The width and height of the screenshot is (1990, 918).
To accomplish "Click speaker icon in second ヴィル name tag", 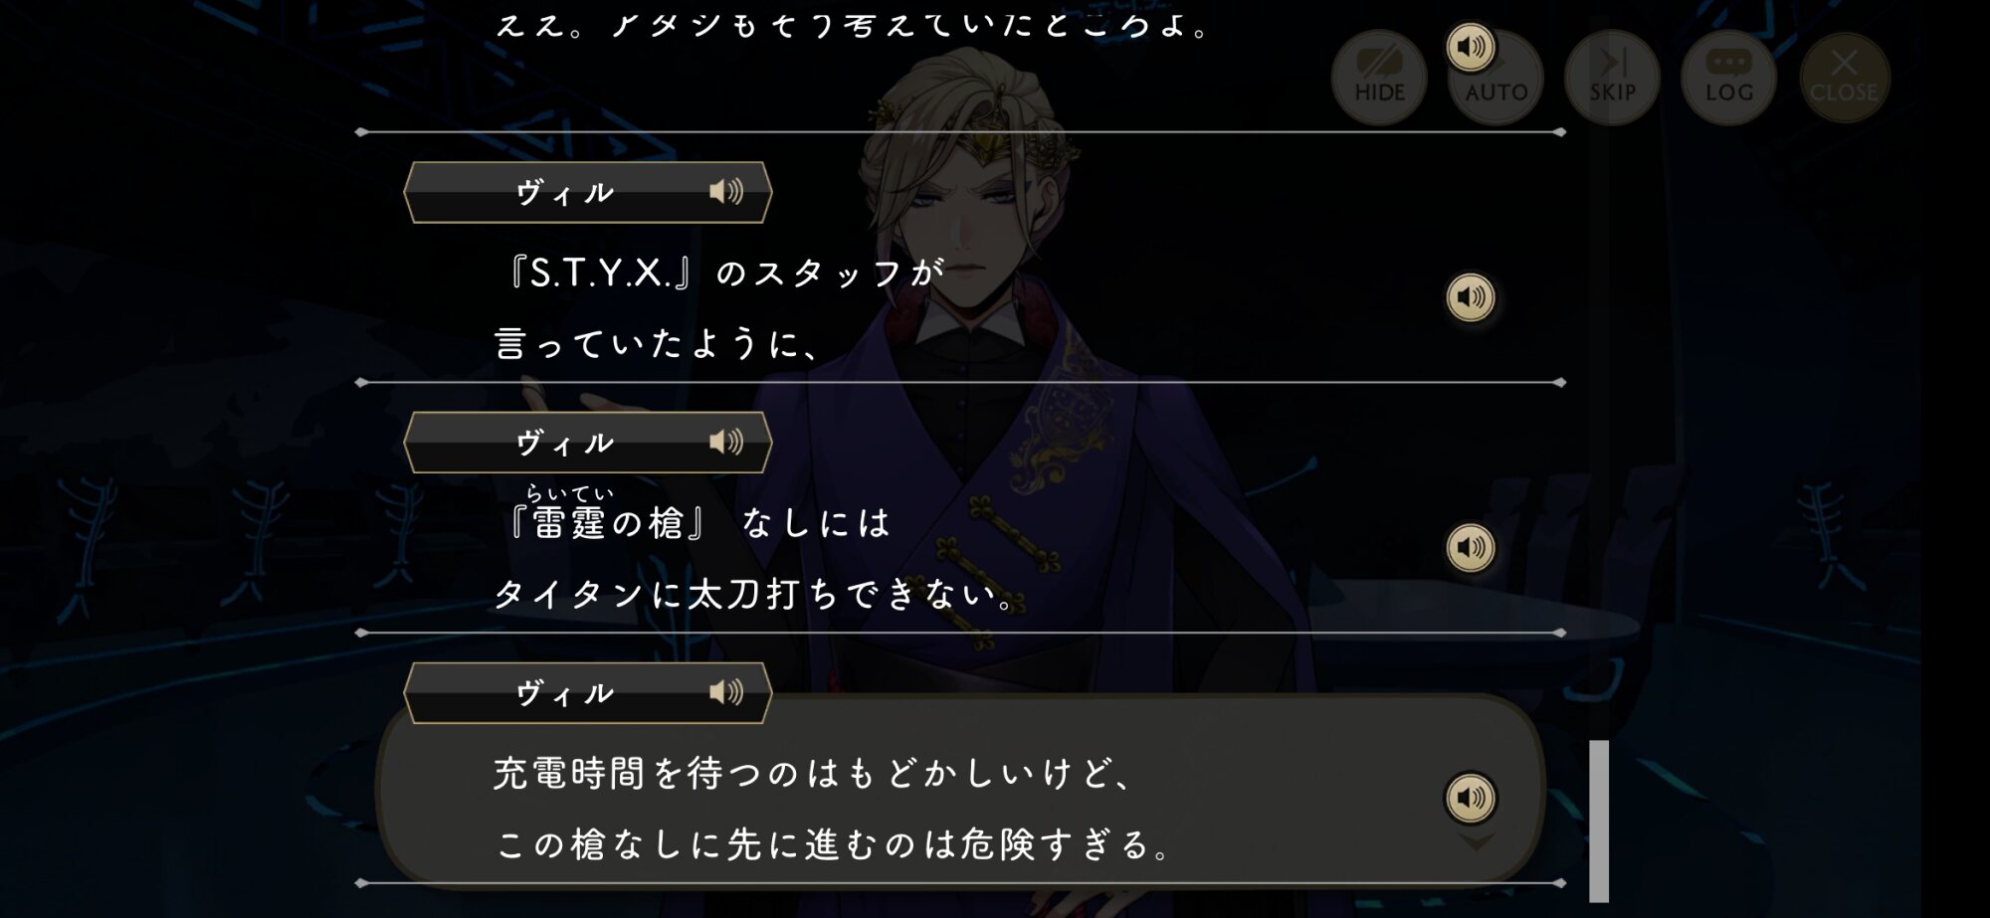I will (x=726, y=442).
